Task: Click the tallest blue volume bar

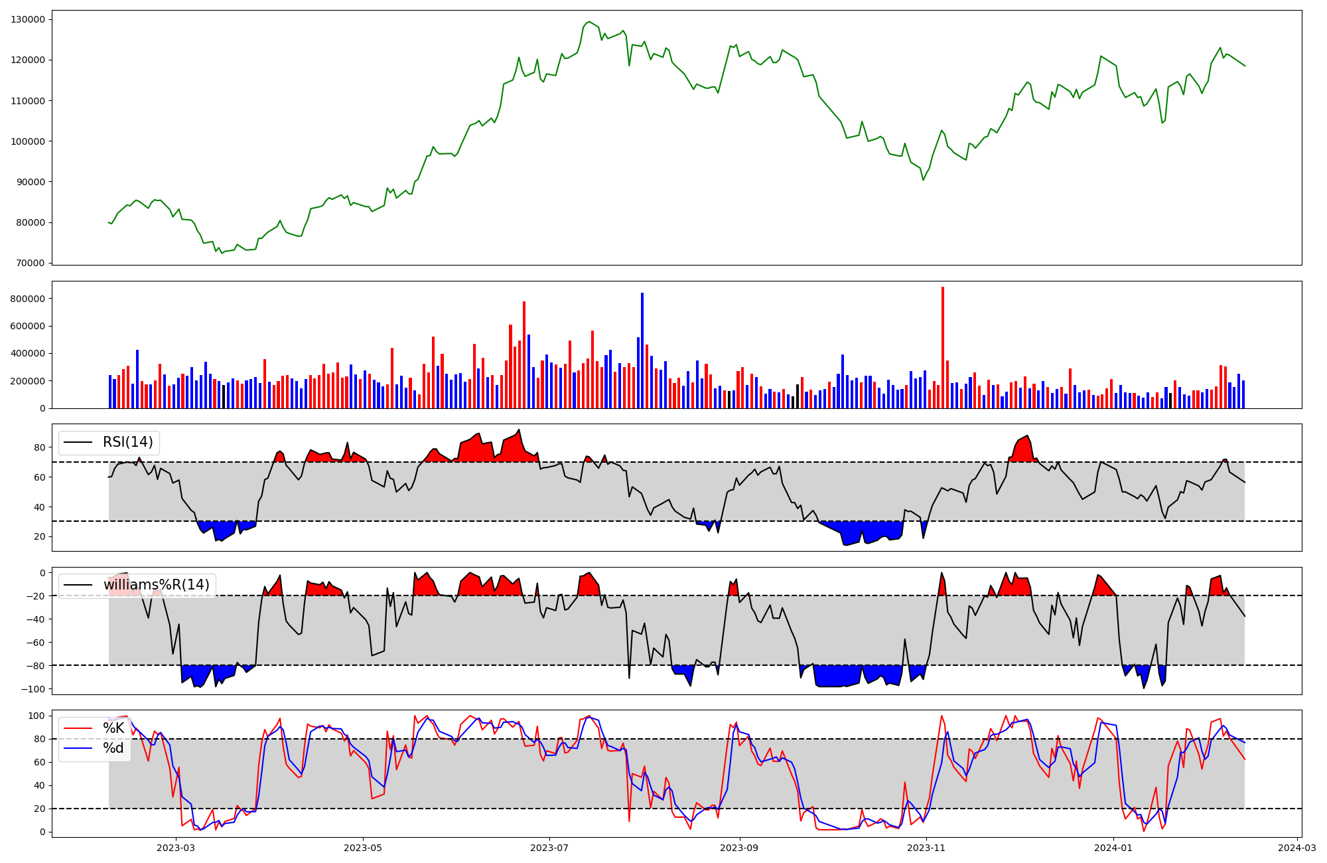Action: pos(642,349)
